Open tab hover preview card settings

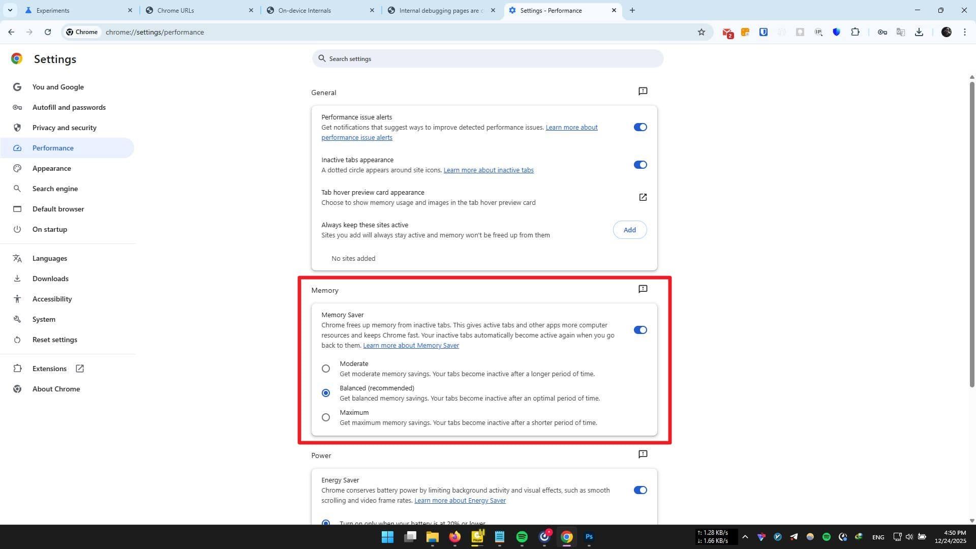pos(643,197)
